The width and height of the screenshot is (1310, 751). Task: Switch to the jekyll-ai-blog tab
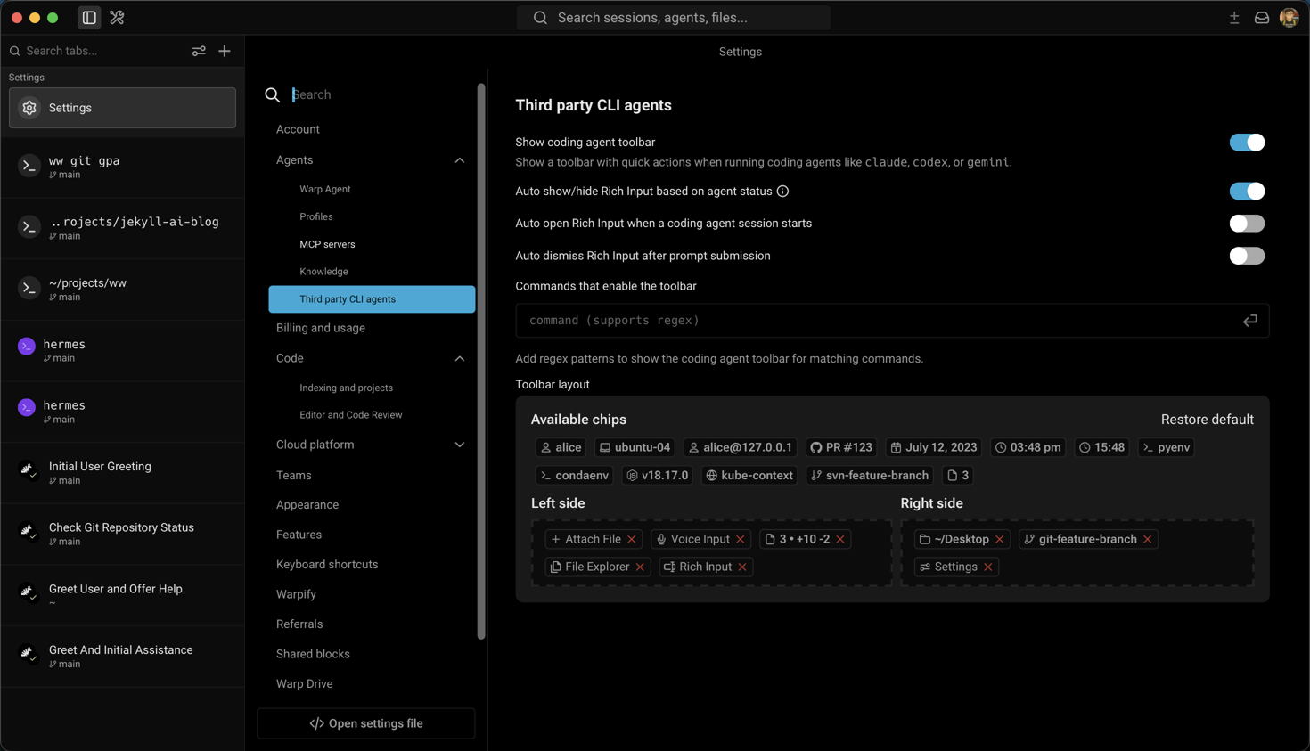coord(122,228)
